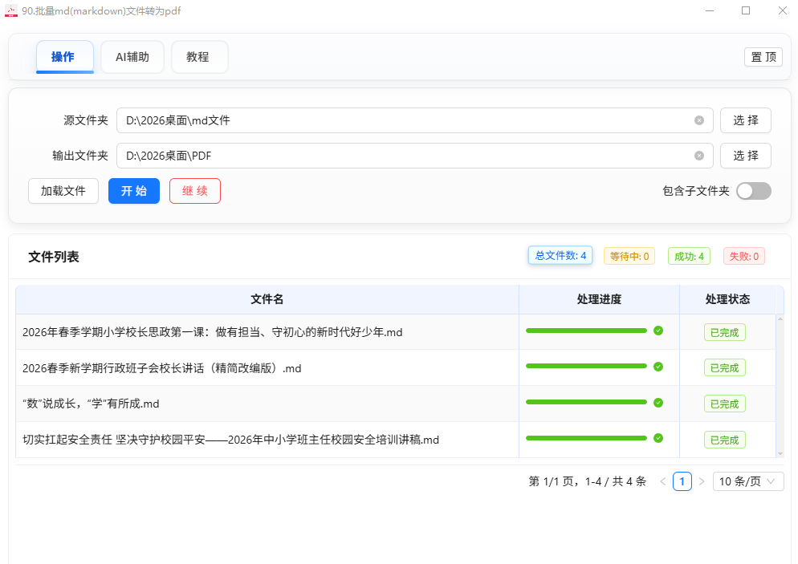Click the first file's green completion checkmark
This screenshot has width=798, height=564.
coord(658,331)
